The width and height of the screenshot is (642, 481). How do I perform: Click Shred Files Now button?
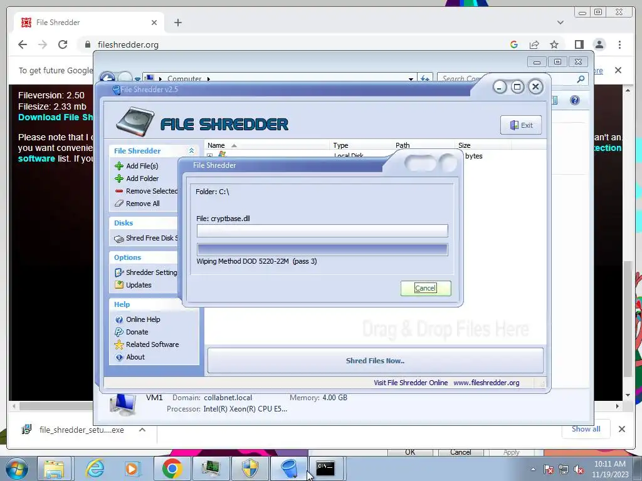[375, 361]
